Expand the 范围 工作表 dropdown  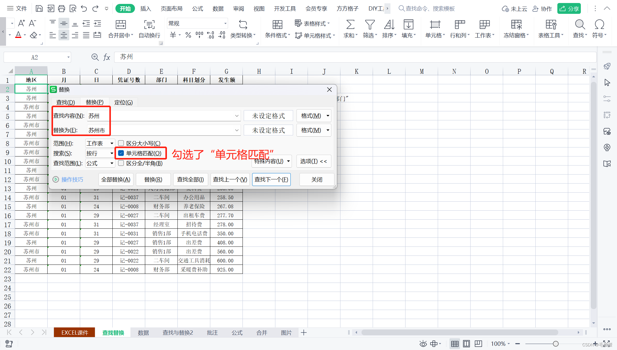[x=112, y=143]
